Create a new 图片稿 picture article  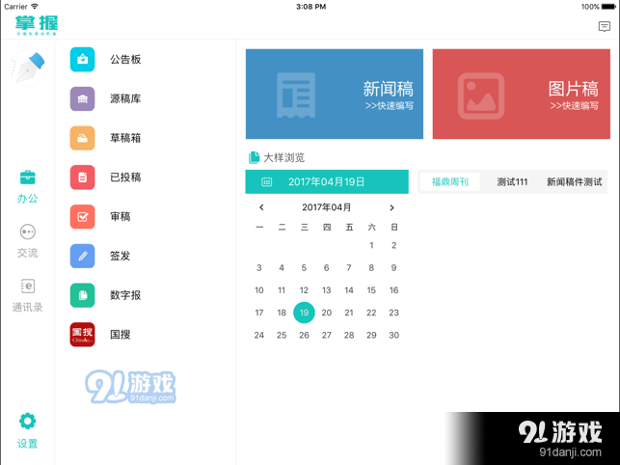click(520, 95)
